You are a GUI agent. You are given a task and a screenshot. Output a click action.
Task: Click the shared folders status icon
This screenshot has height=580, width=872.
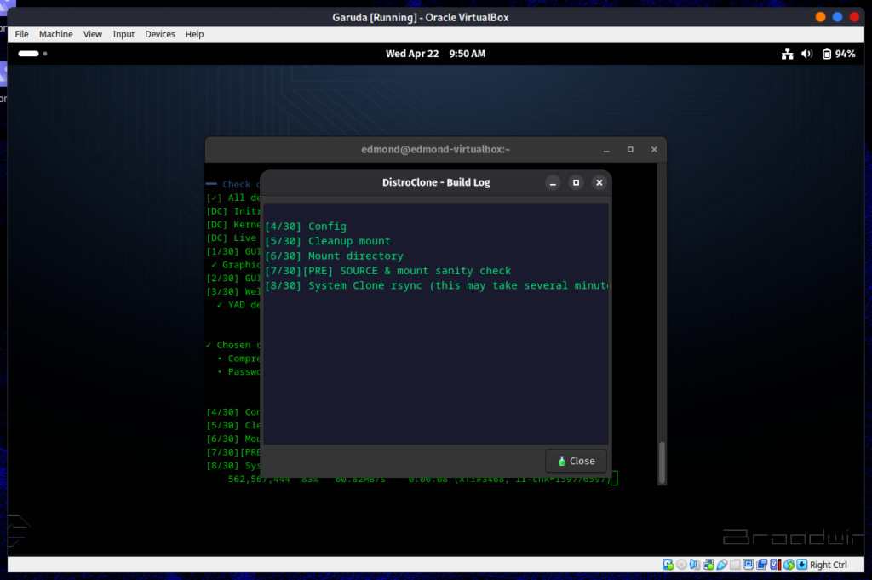pos(733,564)
